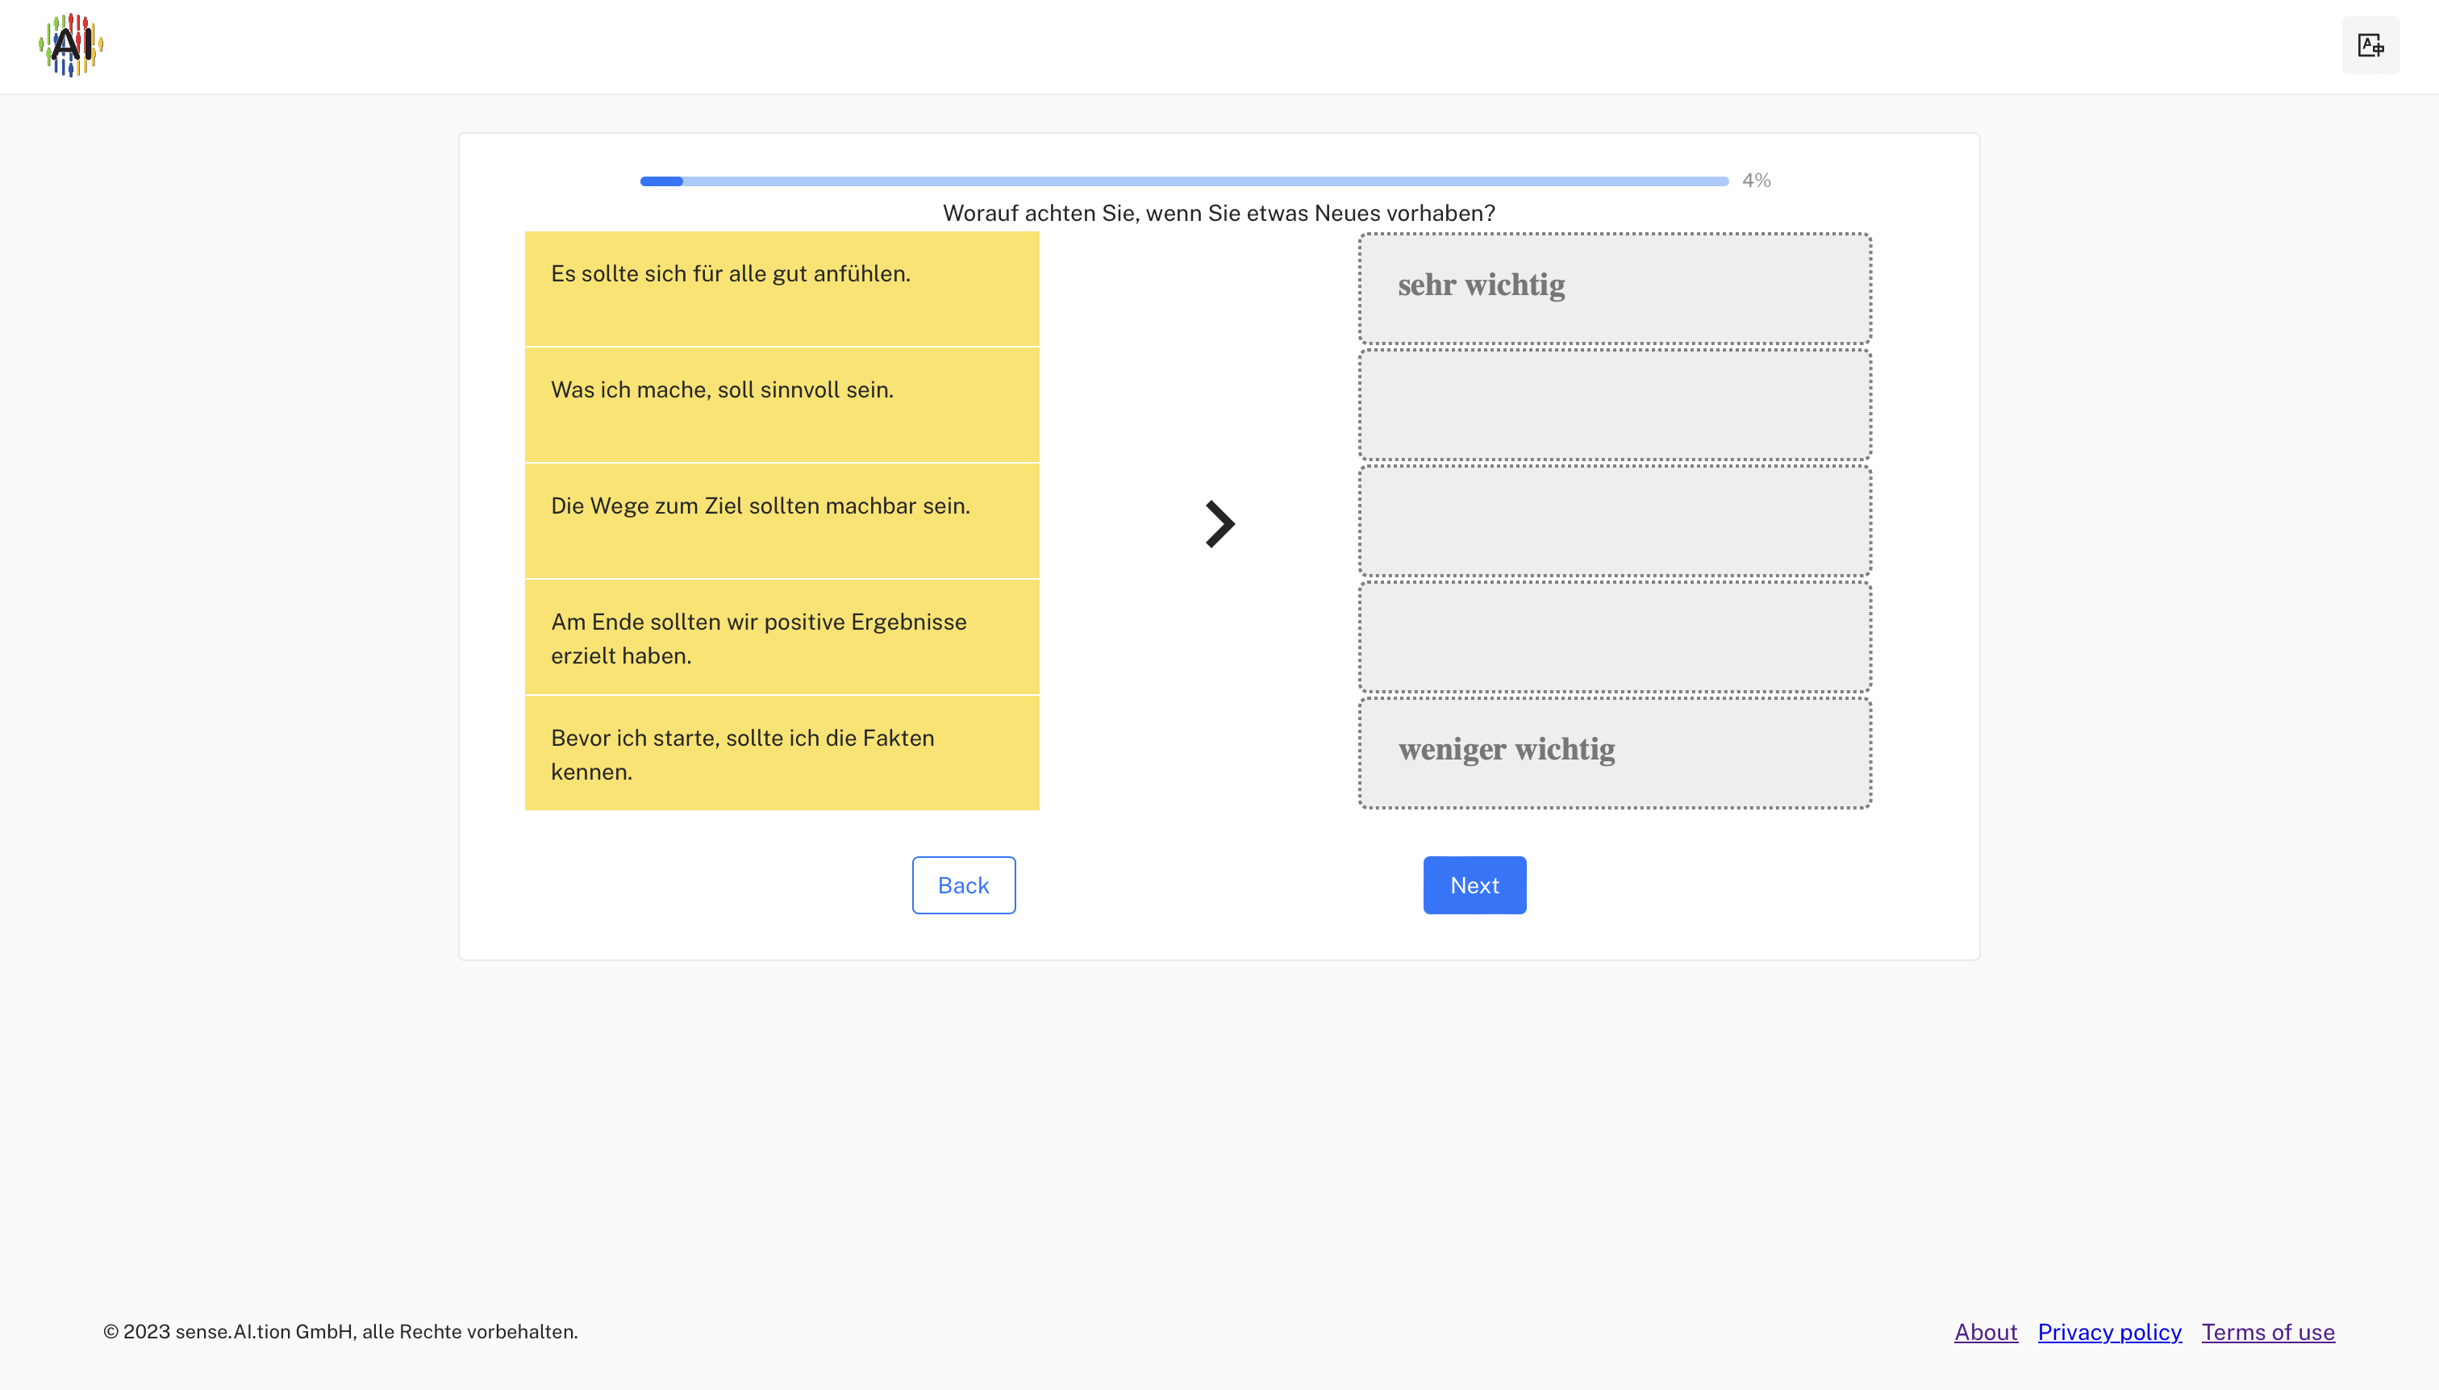The width and height of the screenshot is (2439, 1390).
Task: Click the 'sehr wichtig' drop slot
Action: (1615, 289)
